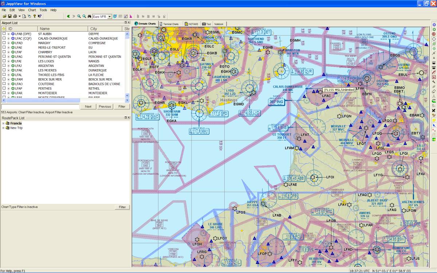The width and height of the screenshot is (437, 273).
Task: Open the print options dropdown arrow
Action: click(20, 16)
